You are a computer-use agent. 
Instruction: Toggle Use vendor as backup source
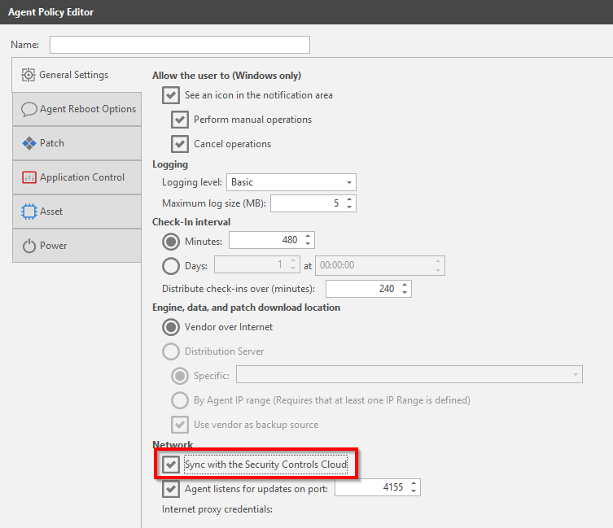point(180,425)
